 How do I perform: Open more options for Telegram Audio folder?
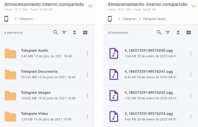coord(87,53)
